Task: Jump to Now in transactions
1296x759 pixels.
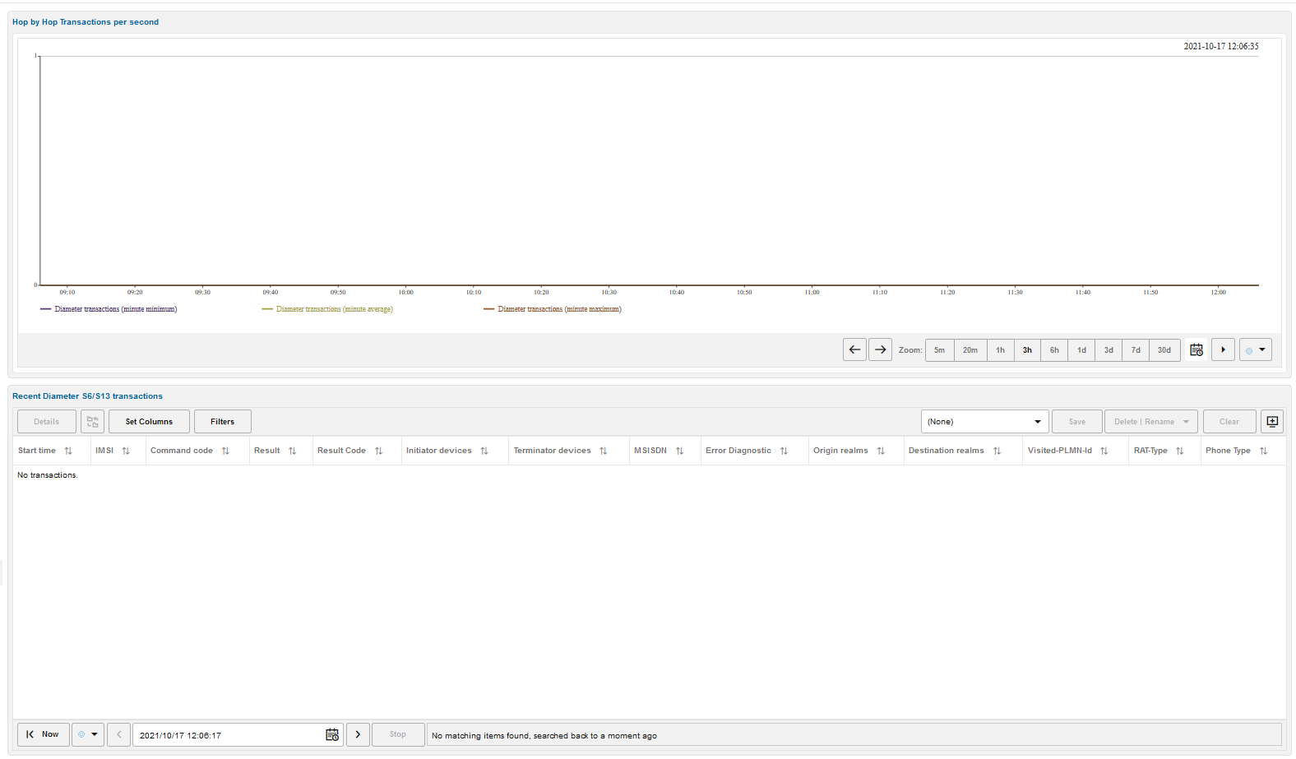Action: (44, 734)
